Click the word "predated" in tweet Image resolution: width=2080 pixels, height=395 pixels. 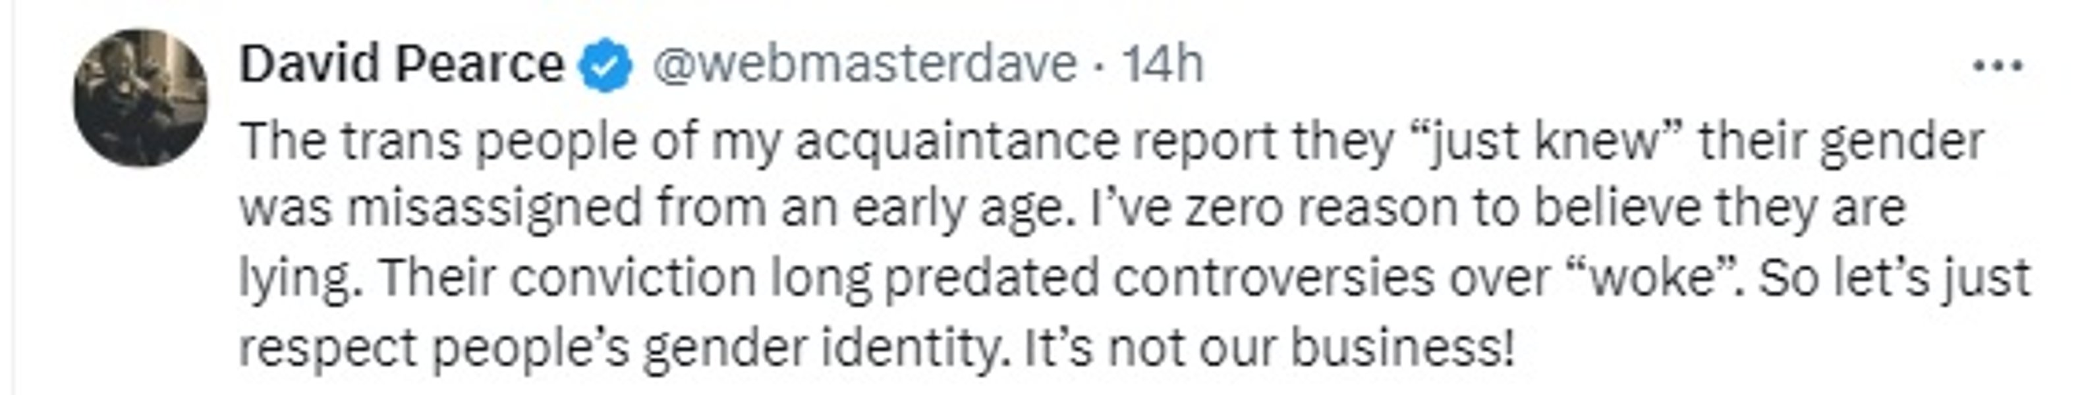click(992, 278)
